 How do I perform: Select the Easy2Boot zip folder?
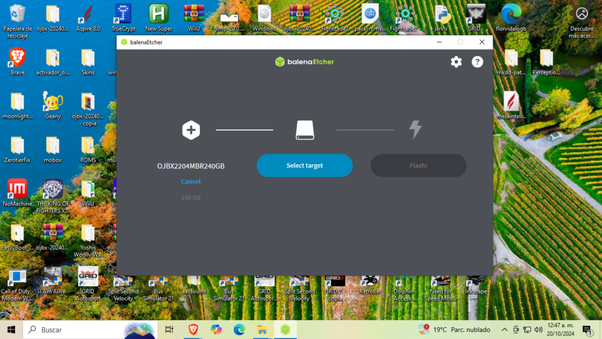(x=17, y=237)
